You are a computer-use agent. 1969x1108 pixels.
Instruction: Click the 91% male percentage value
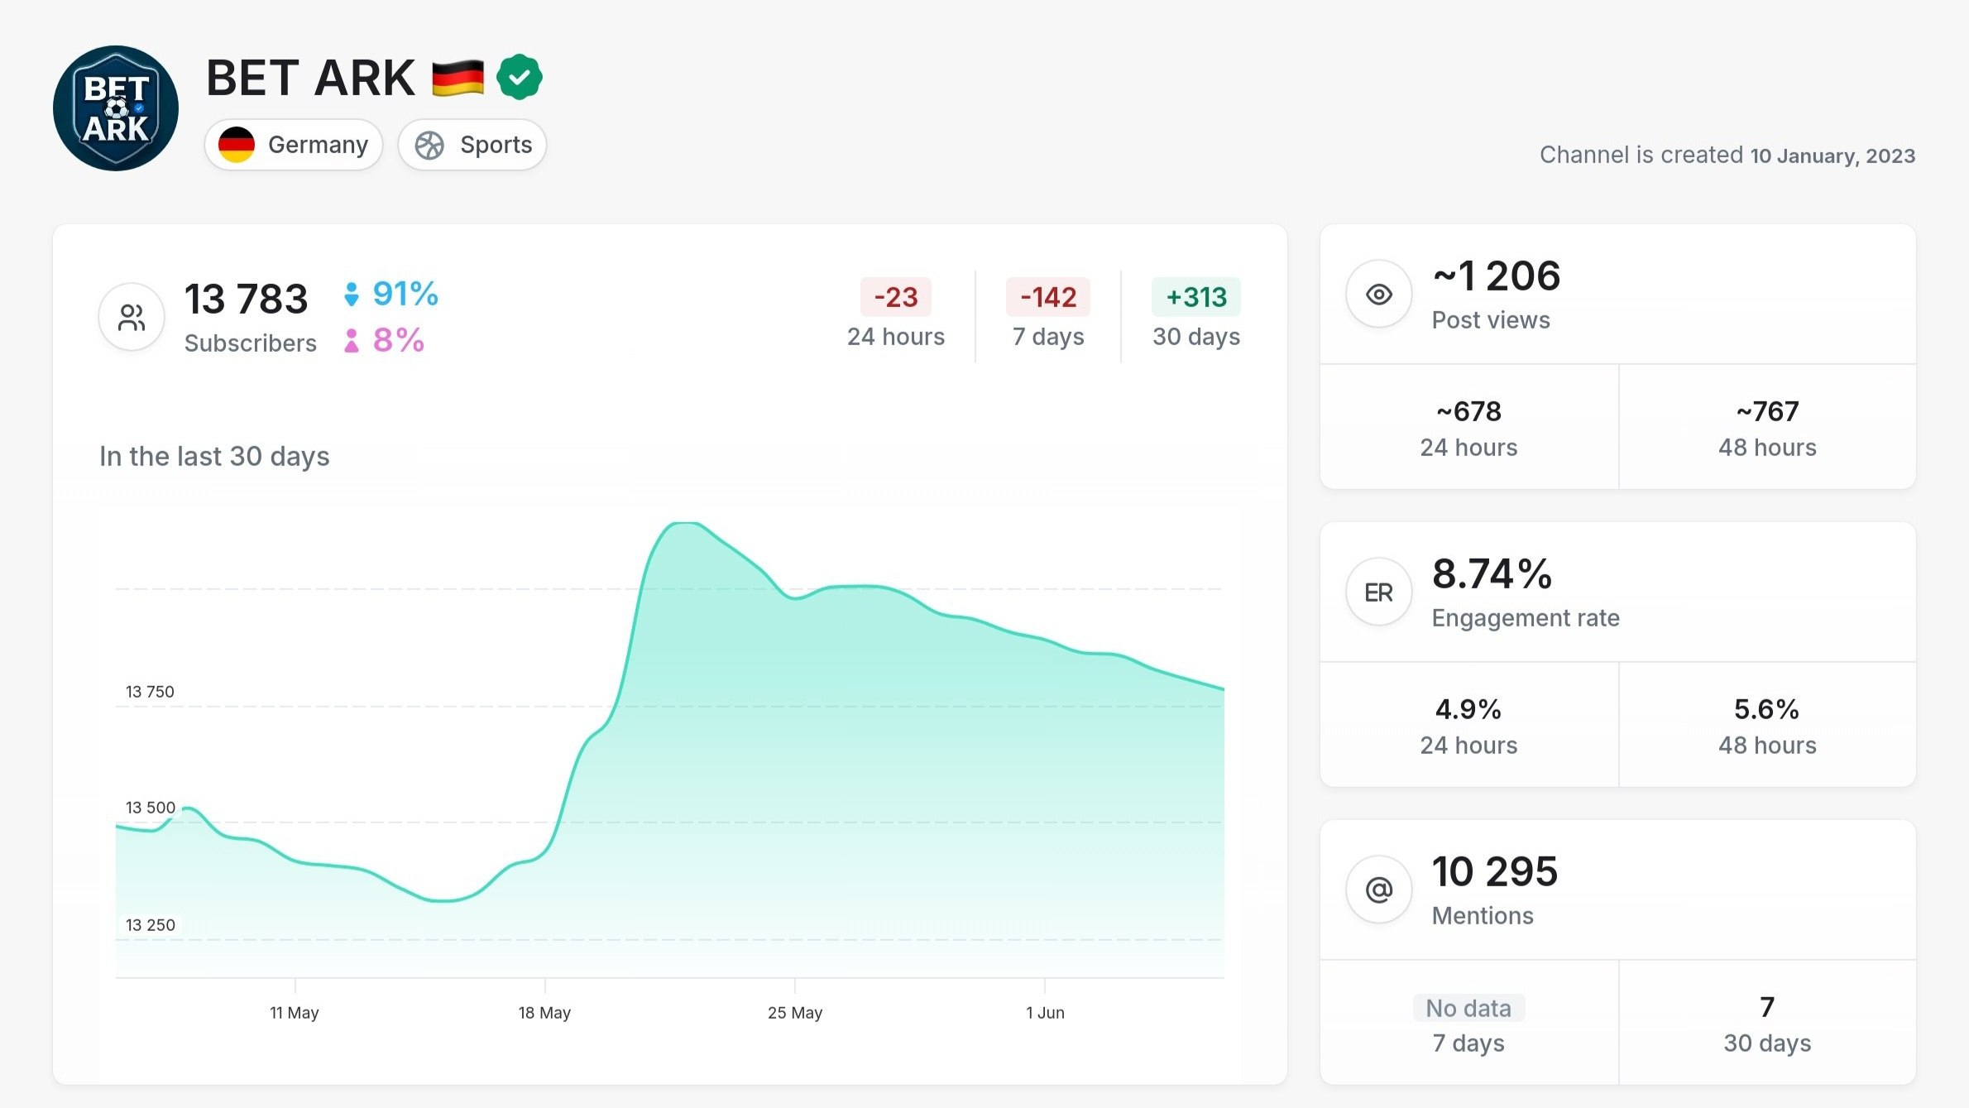[x=405, y=294]
